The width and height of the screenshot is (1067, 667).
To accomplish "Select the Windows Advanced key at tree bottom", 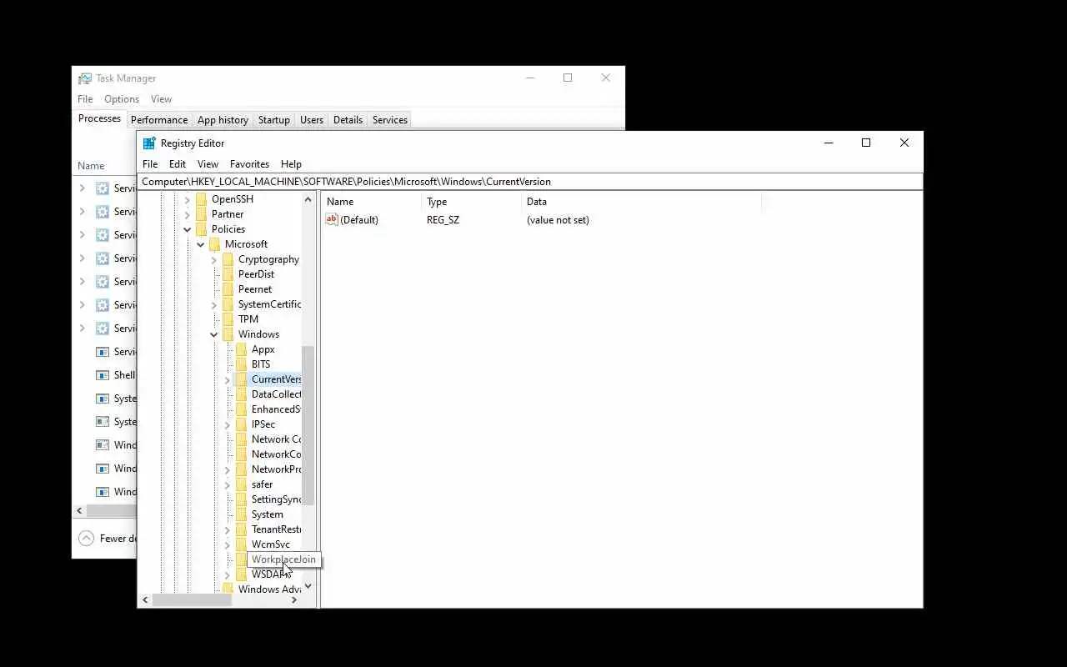I will click(x=269, y=589).
